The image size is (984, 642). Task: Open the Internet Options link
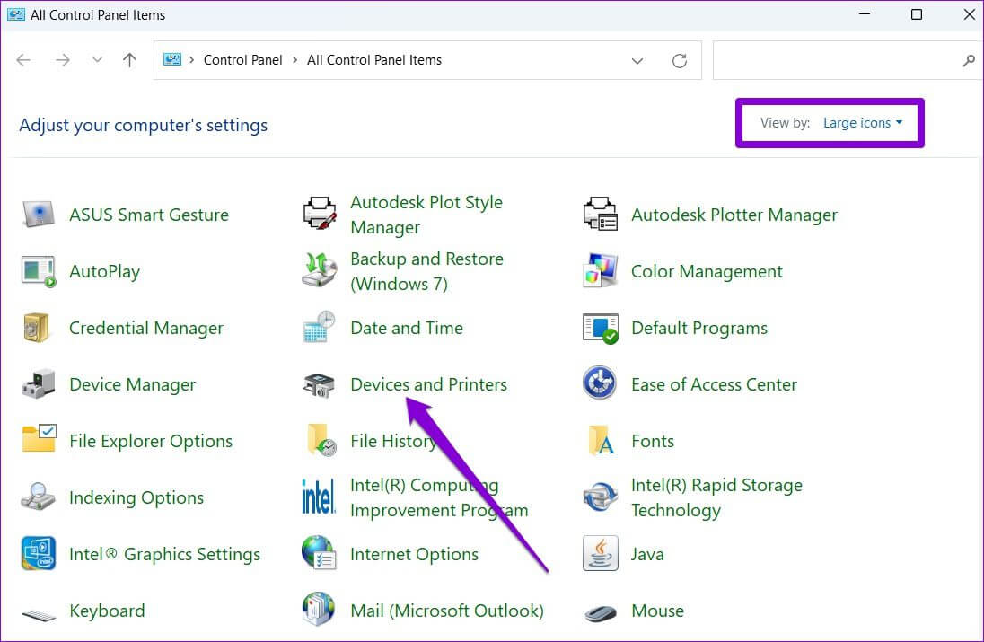pos(414,553)
